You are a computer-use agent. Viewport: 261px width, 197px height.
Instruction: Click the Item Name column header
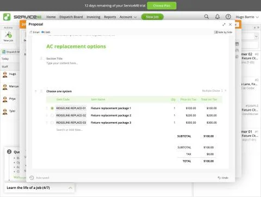tap(98, 99)
